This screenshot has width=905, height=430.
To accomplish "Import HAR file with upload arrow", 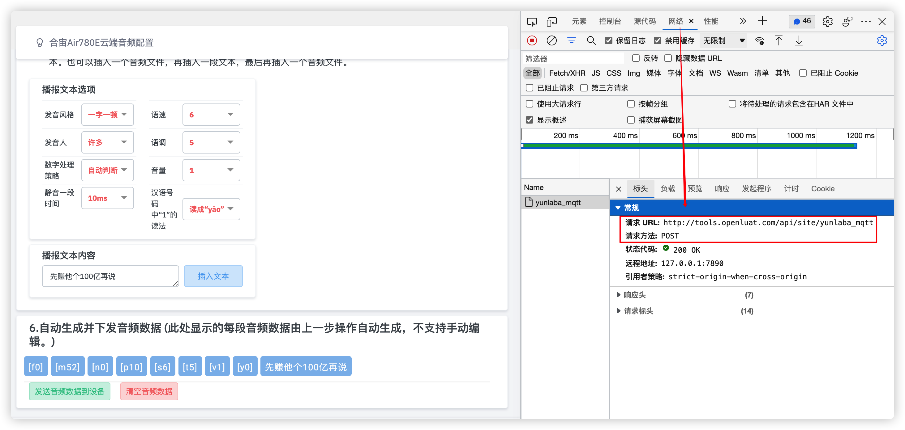I will coord(778,41).
